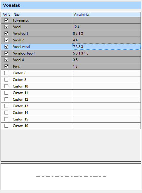Toggle the Vonal-vonal active checkbox

[x=6, y=47]
